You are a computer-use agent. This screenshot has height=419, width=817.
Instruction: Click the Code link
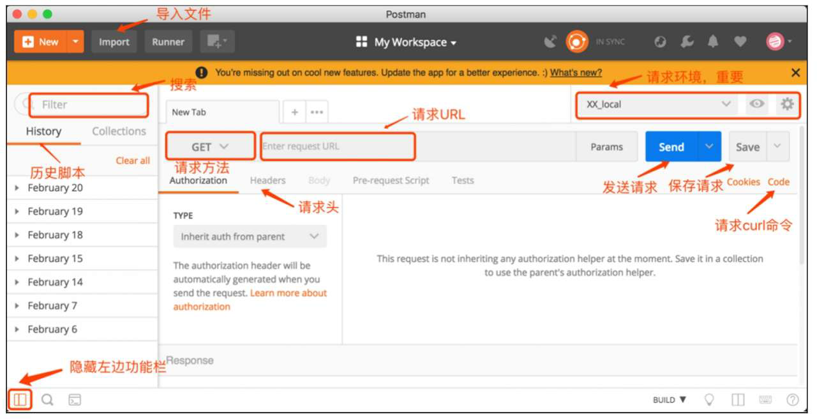(779, 182)
